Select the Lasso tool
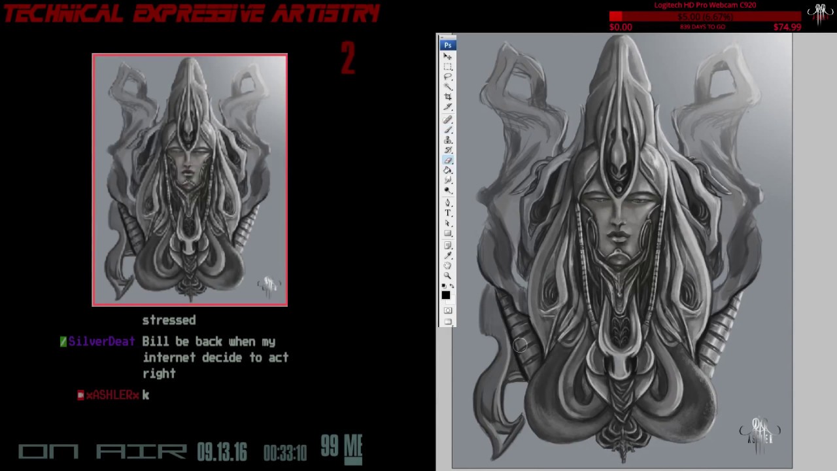The width and height of the screenshot is (837, 471). coord(448,77)
